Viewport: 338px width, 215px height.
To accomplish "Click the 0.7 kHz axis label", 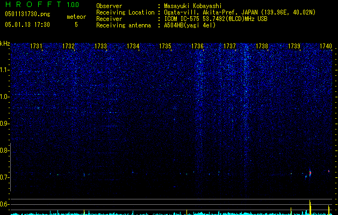I will tap(5, 177).
